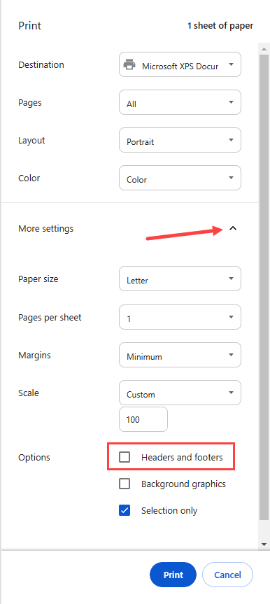Click the More settings label
Screen dimensions: 270x604
[46, 228]
